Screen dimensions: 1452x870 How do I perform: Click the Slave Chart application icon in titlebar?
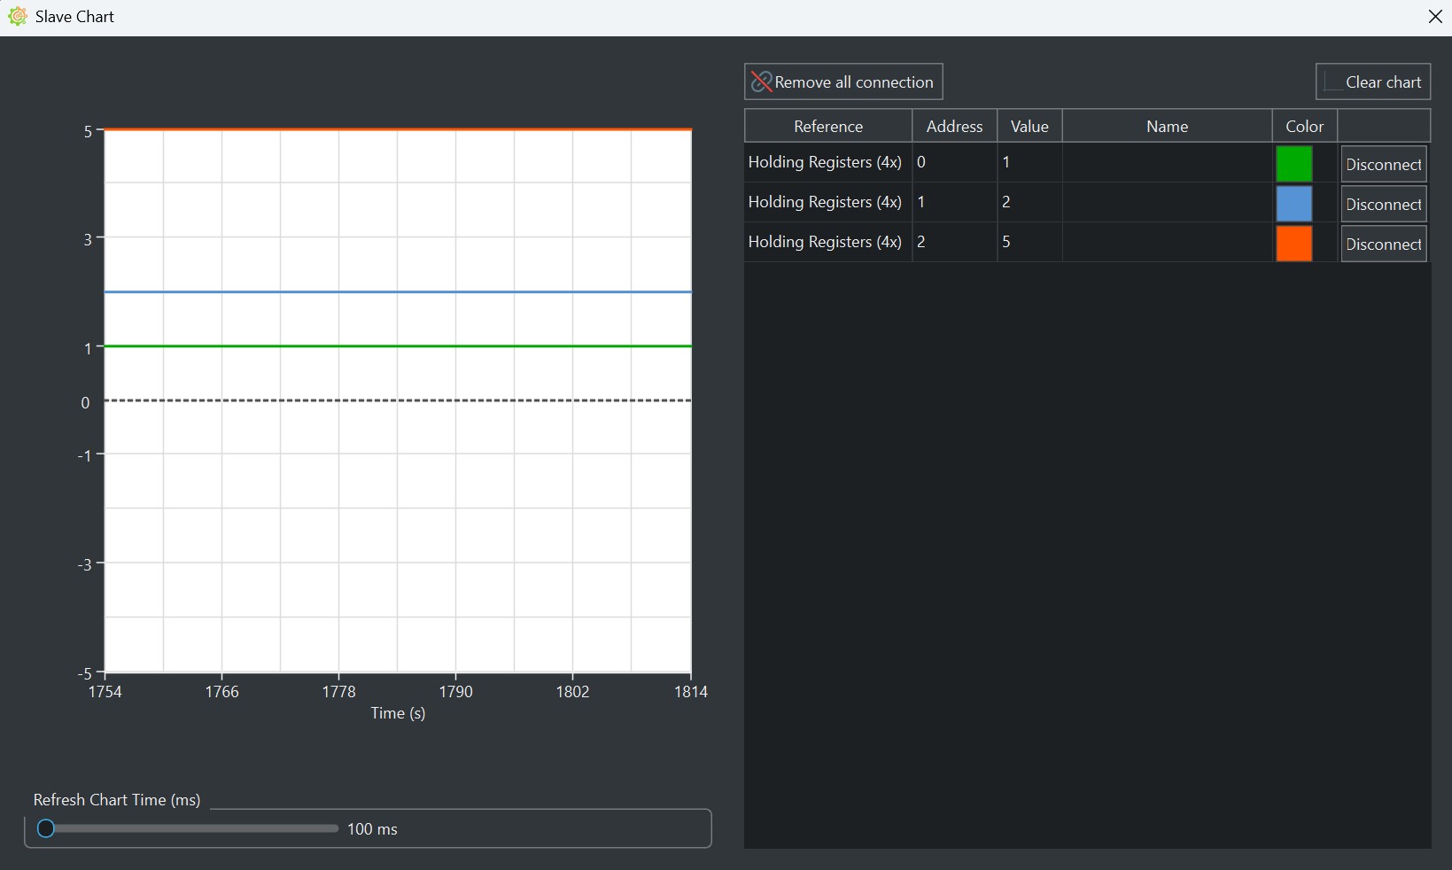18,16
